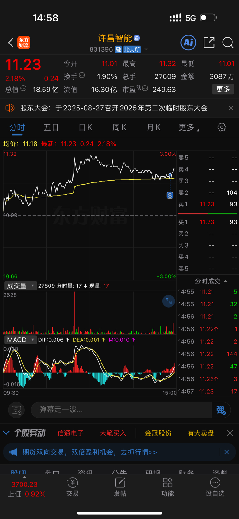Expand the 上证 index bar arrow
Viewport: 239px width, 519px height.
tap(24, 477)
